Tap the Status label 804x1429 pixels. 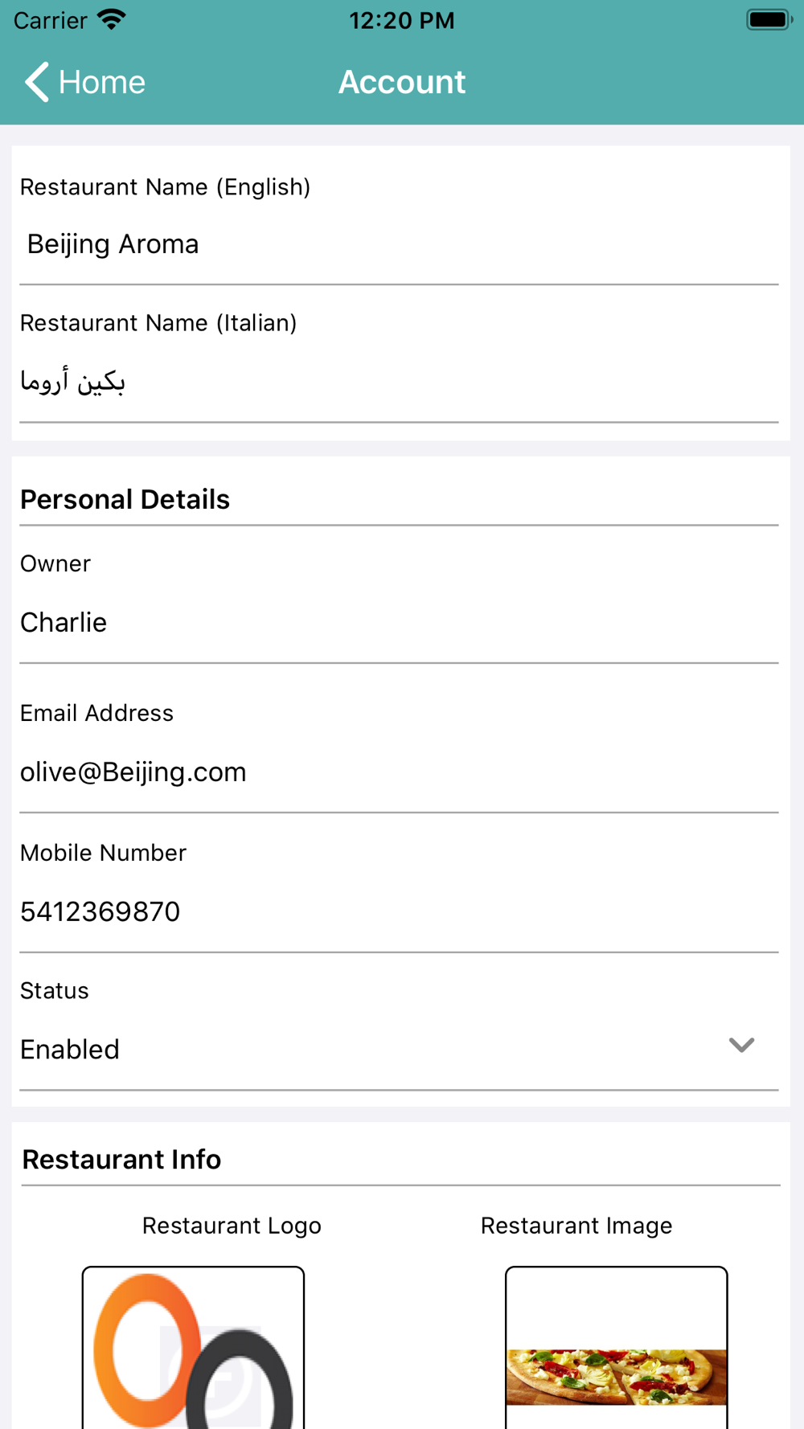[55, 990]
